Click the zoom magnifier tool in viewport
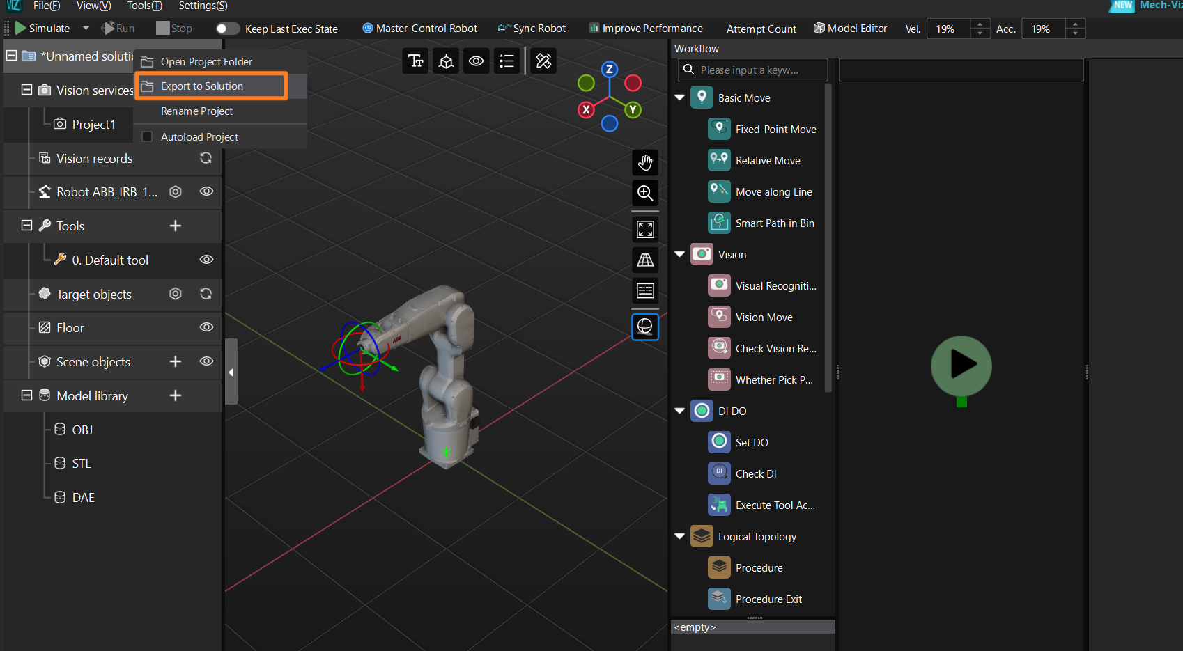The width and height of the screenshot is (1183, 651). coord(645,193)
